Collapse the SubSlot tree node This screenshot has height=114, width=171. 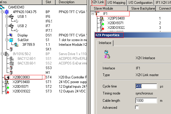coord(7,40)
